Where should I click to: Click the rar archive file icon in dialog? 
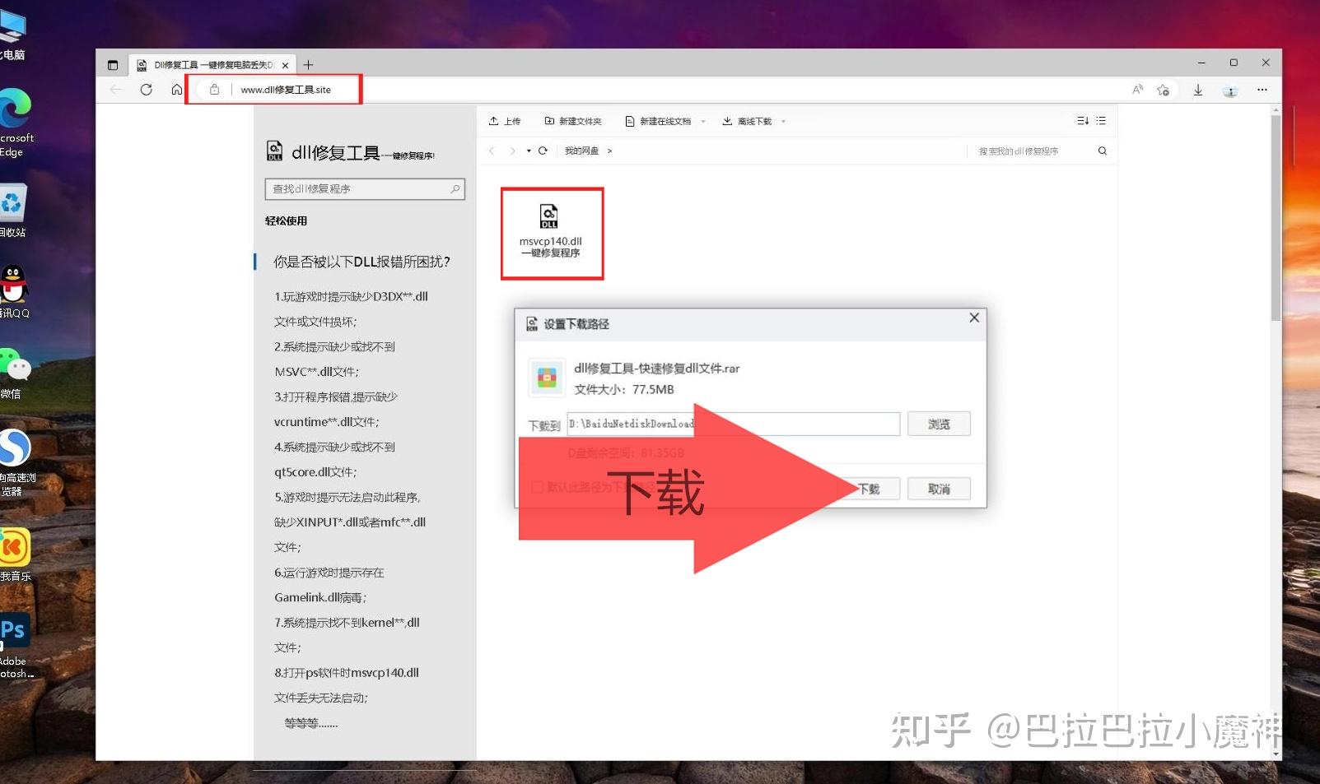tap(547, 378)
